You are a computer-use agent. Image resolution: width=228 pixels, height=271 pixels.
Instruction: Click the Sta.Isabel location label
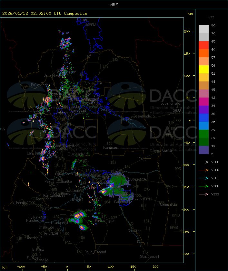149,257
